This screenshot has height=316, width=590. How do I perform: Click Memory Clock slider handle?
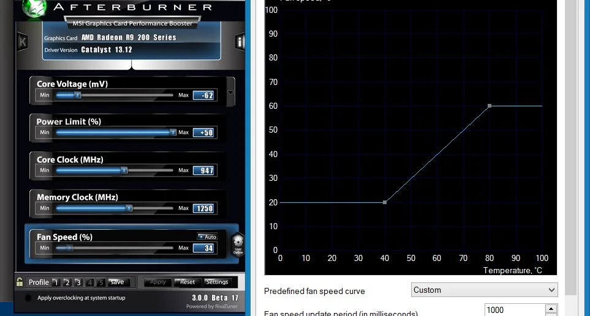tap(129, 208)
